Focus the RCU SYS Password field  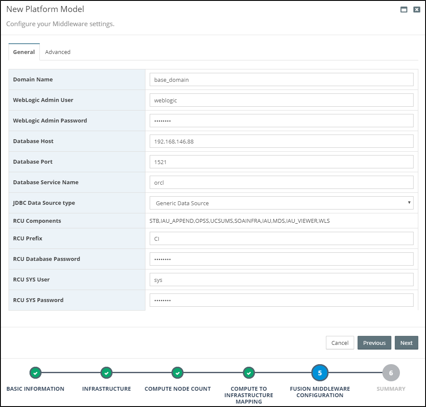(281, 300)
